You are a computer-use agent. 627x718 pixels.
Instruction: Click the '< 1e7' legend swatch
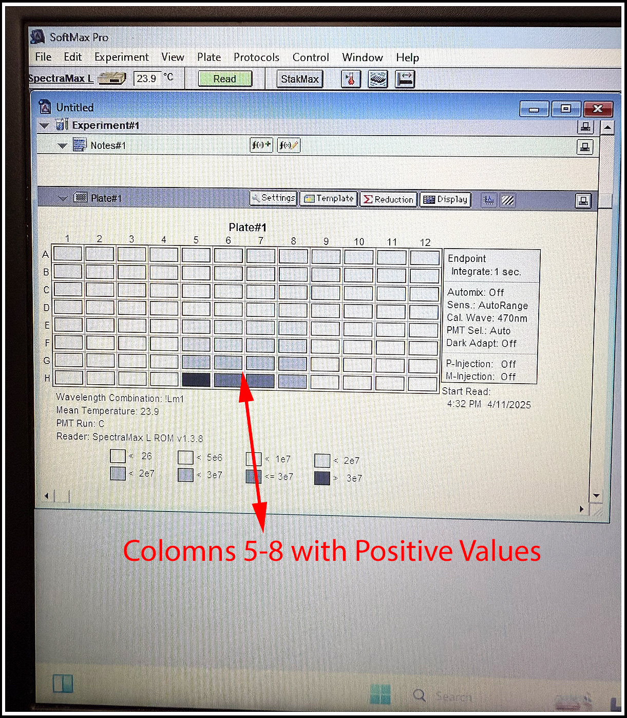click(x=254, y=459)
